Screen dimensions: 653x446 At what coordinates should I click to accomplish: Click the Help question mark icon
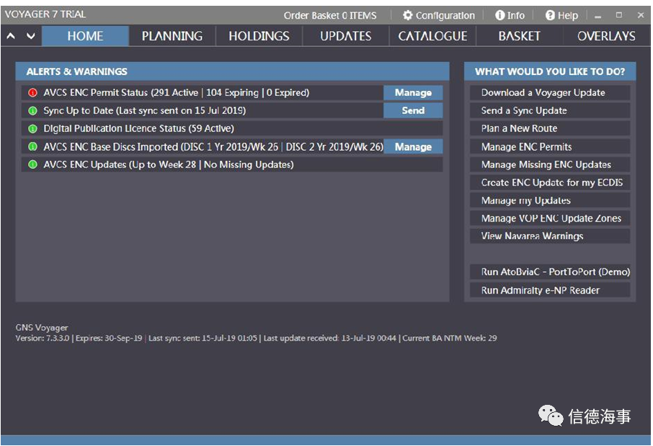[550, 15]
